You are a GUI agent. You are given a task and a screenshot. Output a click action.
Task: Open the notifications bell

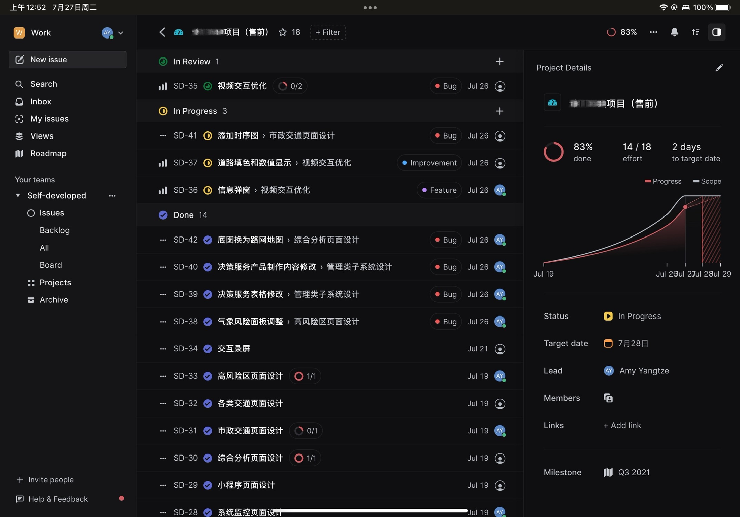click(x=674, y=32)
